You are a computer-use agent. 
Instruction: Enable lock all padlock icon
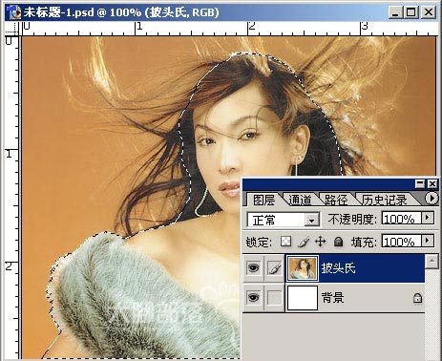coord(338,242)
